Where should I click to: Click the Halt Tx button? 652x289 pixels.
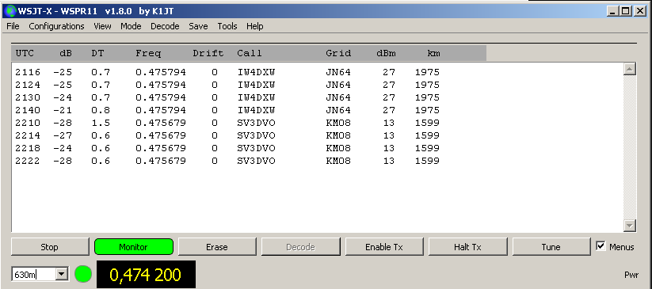(467, 247)
